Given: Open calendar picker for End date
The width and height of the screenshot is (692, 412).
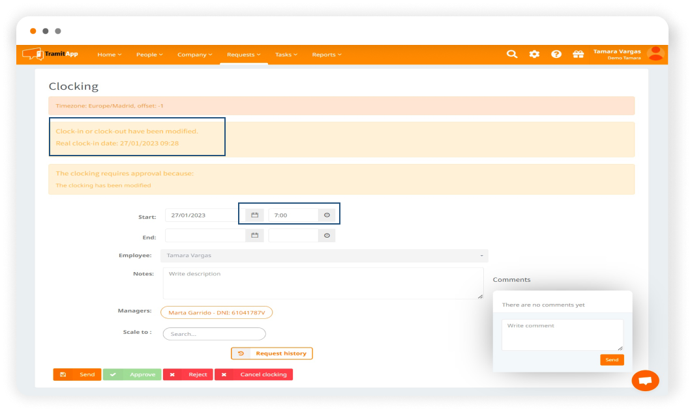Looking at the screenshot, I should 255,236.
